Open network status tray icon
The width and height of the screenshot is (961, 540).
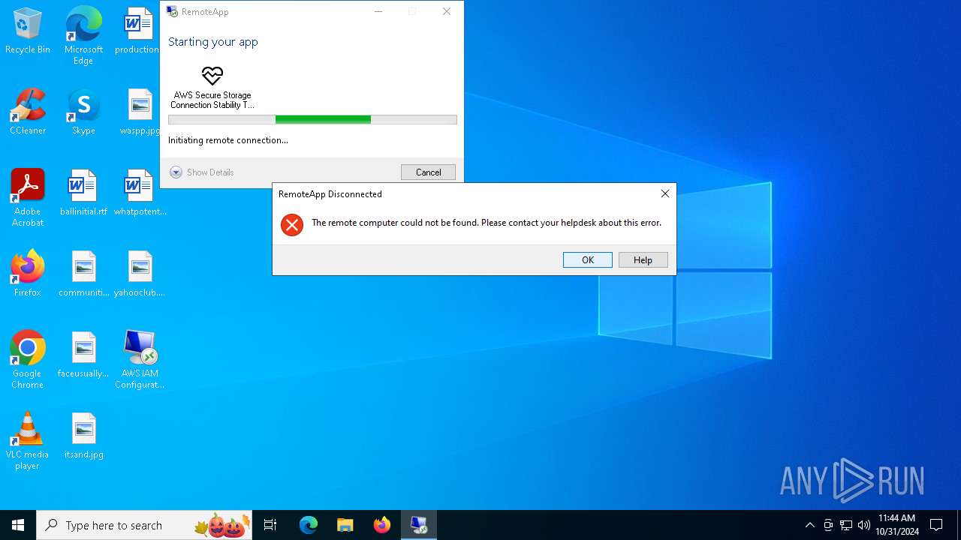(x=846, y=525)
